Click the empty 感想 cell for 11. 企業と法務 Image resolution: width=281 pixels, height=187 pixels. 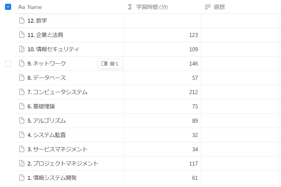click(241, 35)
